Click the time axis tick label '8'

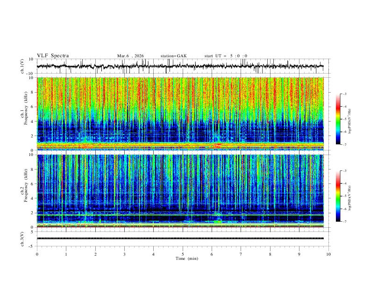click(x=270, y=254)
